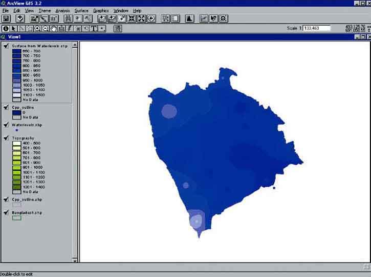Click the Save Project icon
Viewport: 371px width, 277px height.
(6, 18)
